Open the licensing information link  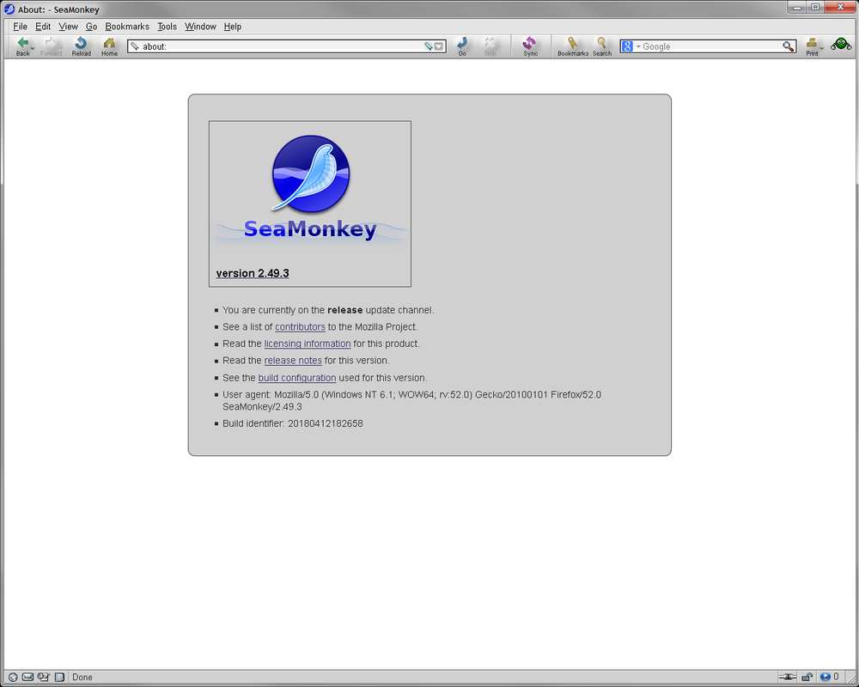(x=308, y=344)
